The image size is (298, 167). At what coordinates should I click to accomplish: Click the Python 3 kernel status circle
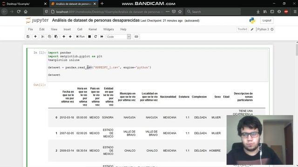(x=272, y=29)
